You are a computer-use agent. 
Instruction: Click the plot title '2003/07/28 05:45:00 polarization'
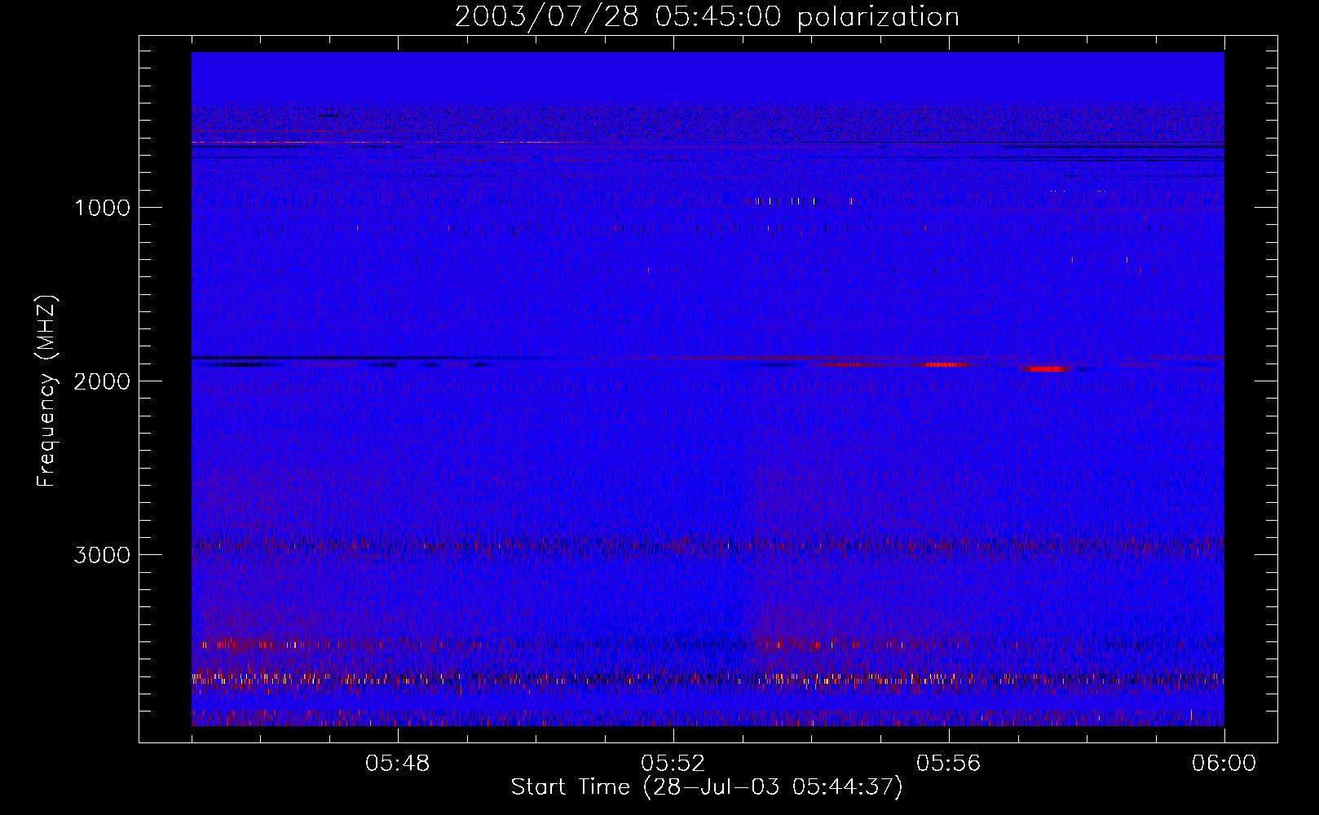click(x=707, y=16)
